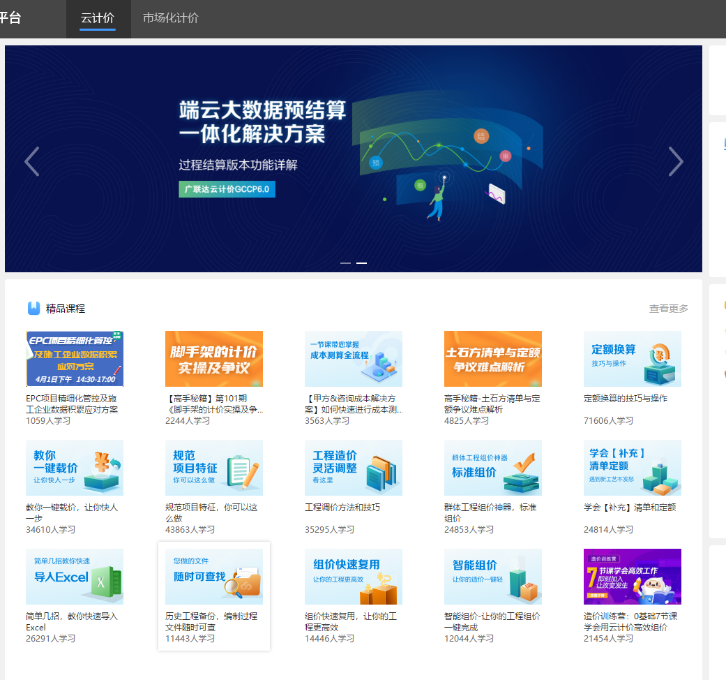Click the 广联达云计价GCCP6.0 banner button

227,189
